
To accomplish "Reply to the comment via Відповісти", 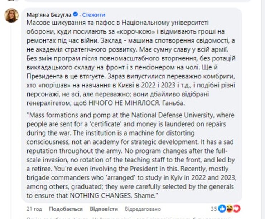I will (x=104, y=209).
